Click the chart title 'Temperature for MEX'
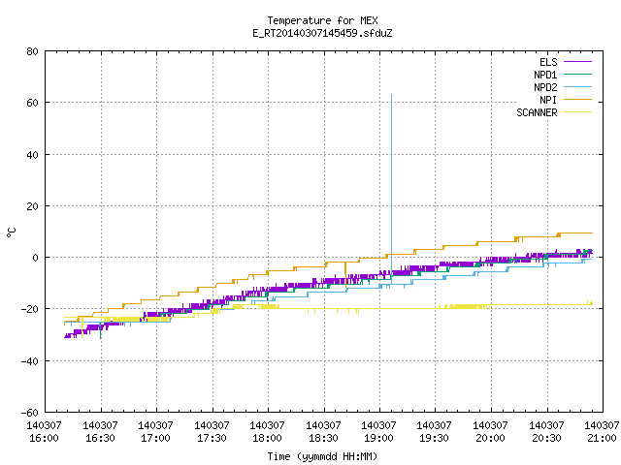 tap(322, 20)
